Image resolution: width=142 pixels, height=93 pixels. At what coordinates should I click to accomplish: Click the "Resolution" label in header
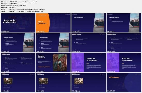[x=5, y=6]
